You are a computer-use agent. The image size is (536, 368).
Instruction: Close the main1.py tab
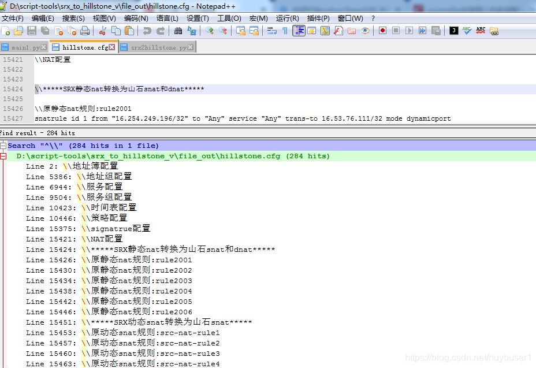pos(44,47)
